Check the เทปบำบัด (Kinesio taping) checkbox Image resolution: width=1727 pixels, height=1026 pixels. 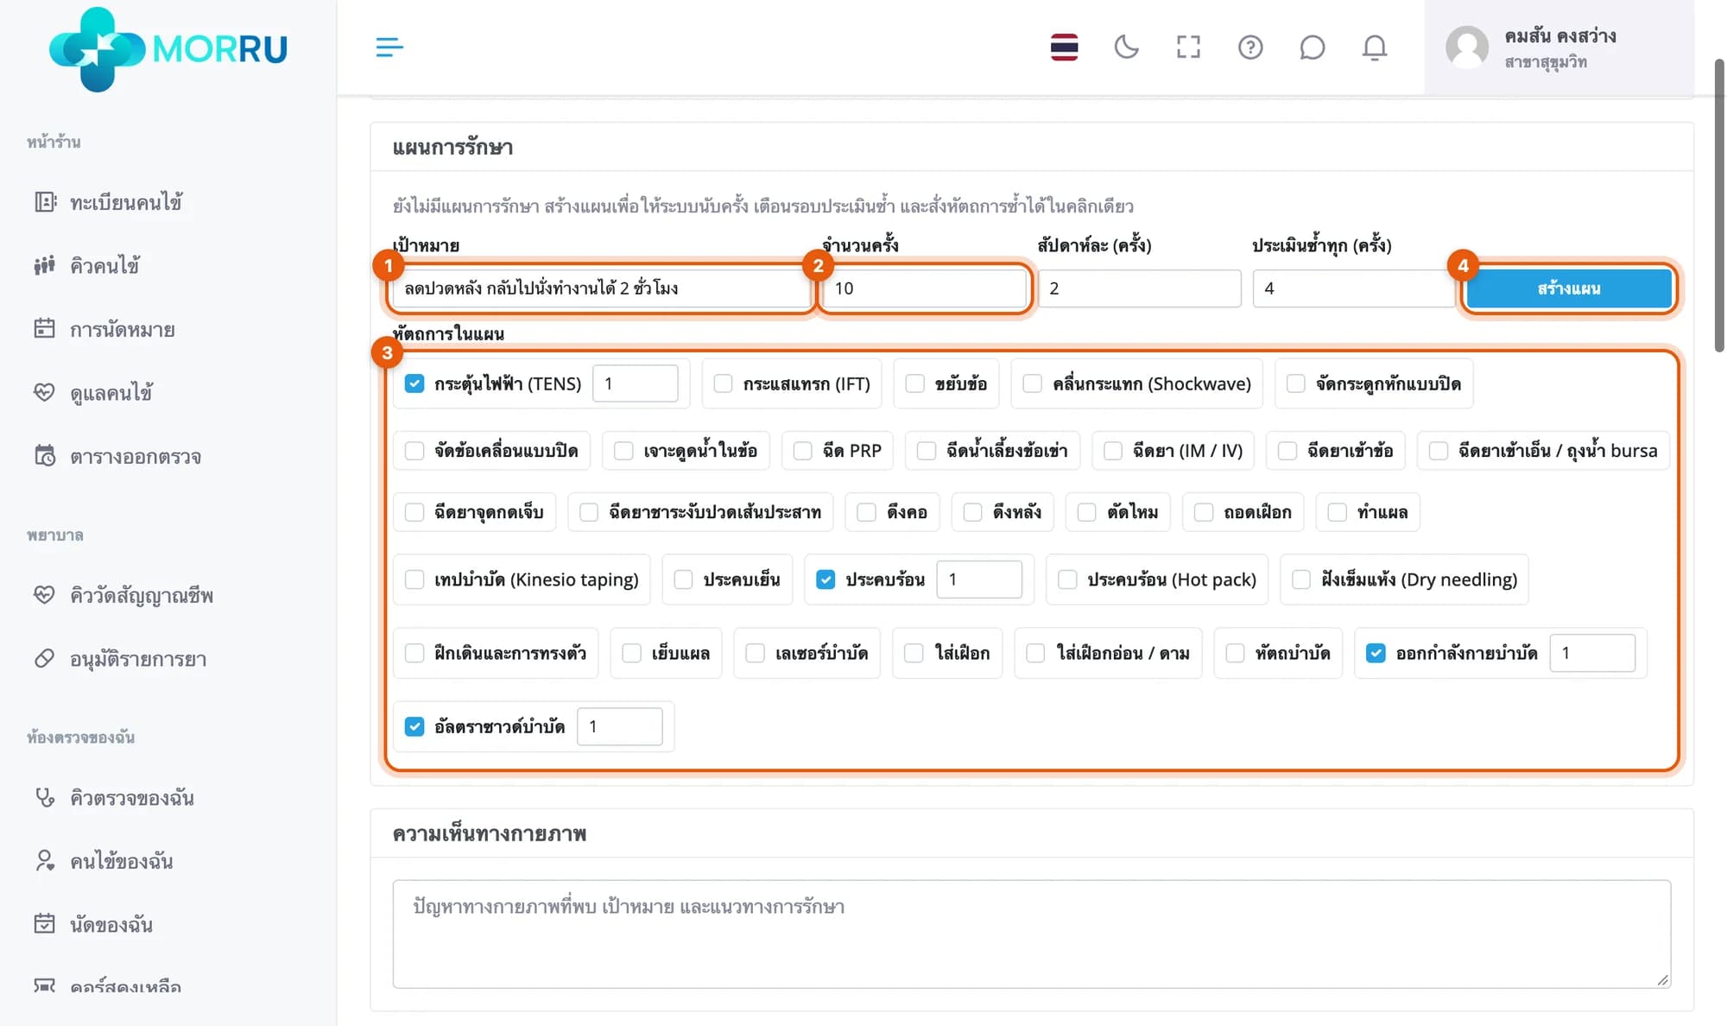point(414,579)
